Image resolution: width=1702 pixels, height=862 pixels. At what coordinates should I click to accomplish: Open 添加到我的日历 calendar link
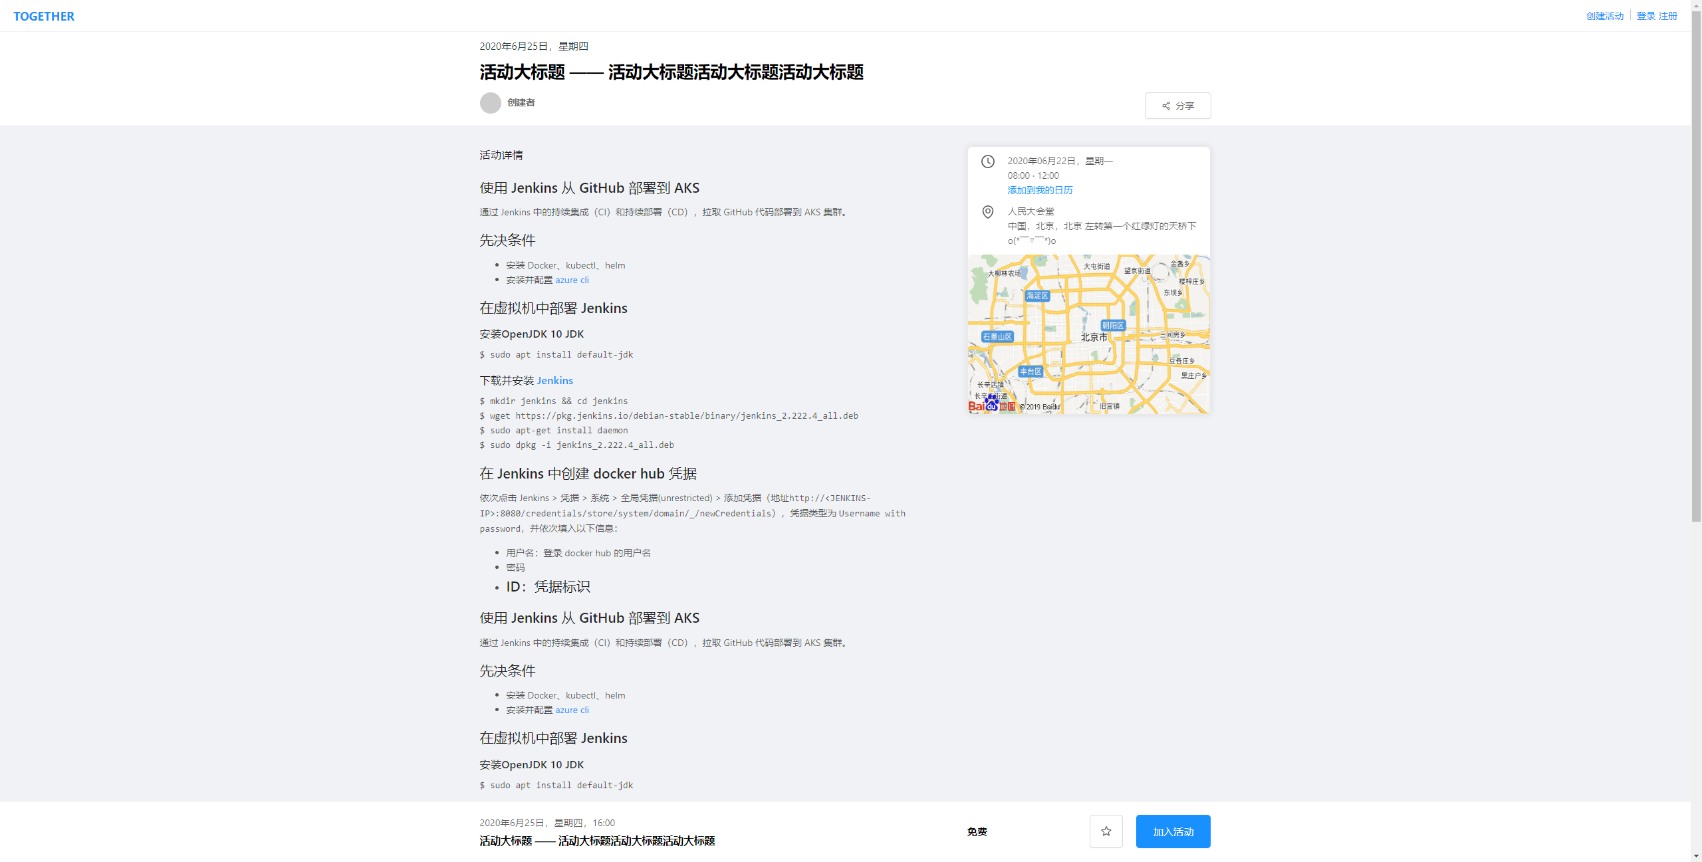[x=1040, y=190]
